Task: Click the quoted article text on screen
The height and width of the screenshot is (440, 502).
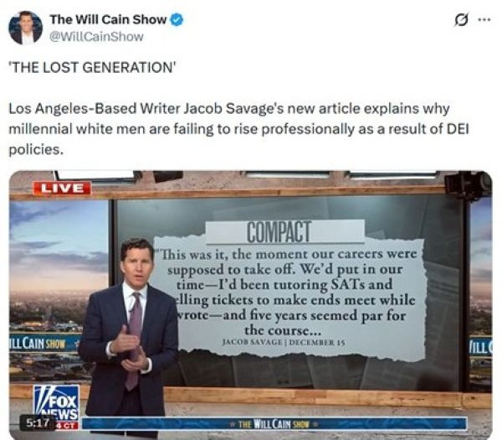Action: point(288,292)
